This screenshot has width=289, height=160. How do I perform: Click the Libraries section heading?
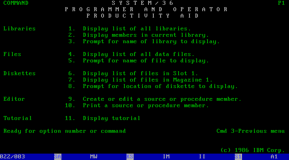(x=20, y=29)
